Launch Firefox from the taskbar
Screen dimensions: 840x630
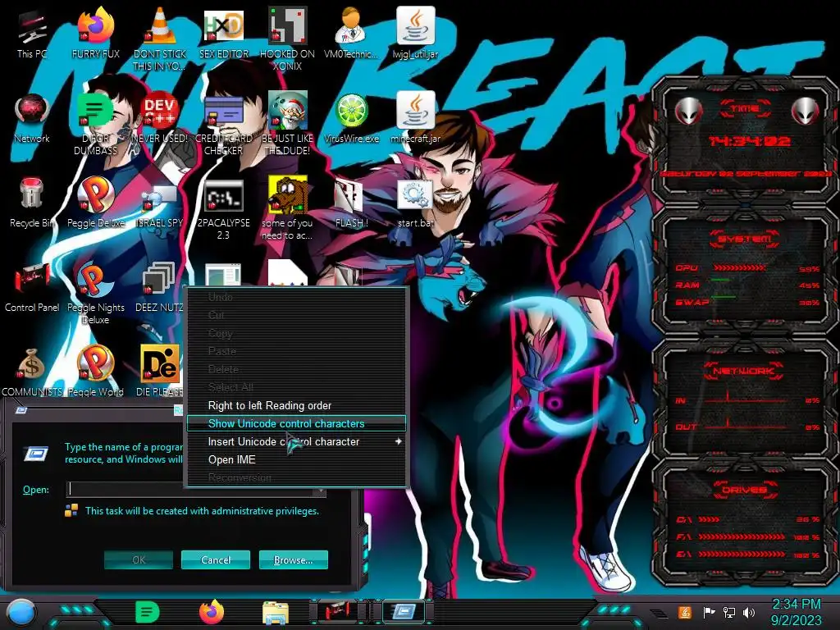pyautogui.click(x=212, y=612)
